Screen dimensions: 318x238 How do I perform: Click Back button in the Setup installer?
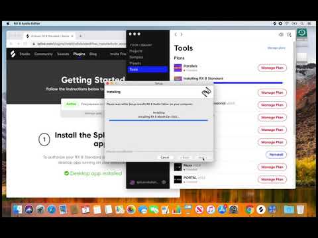(x=185, y=157)
